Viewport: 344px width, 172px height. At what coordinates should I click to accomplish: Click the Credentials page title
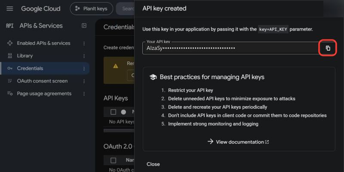point(119,27)
